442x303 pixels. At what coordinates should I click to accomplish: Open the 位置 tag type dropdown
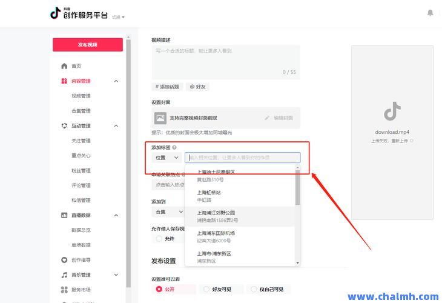(x=167, y=158)
